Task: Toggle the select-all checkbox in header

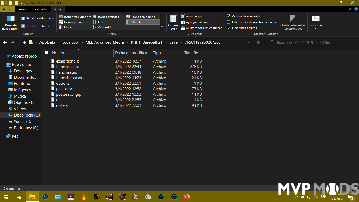Action: [47, 53]
